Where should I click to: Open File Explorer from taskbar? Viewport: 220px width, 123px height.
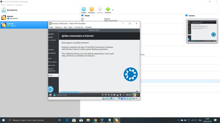click(88, 120)
